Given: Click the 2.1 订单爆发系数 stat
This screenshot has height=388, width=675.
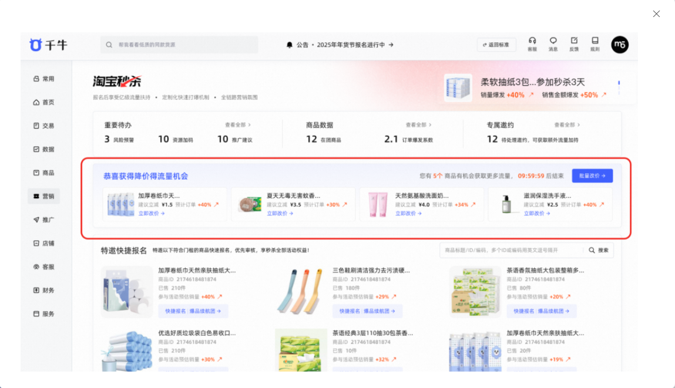Looking at the screenshot, I should [x=408, y=139].
